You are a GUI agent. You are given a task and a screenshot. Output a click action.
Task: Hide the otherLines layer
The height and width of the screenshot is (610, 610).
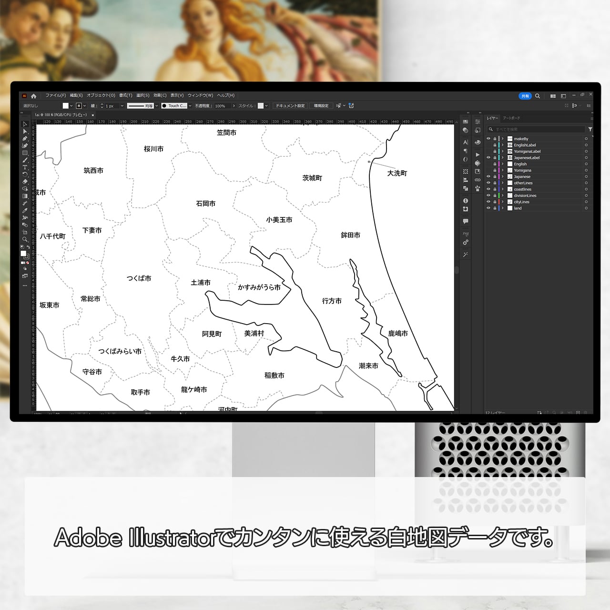[488, 183]
